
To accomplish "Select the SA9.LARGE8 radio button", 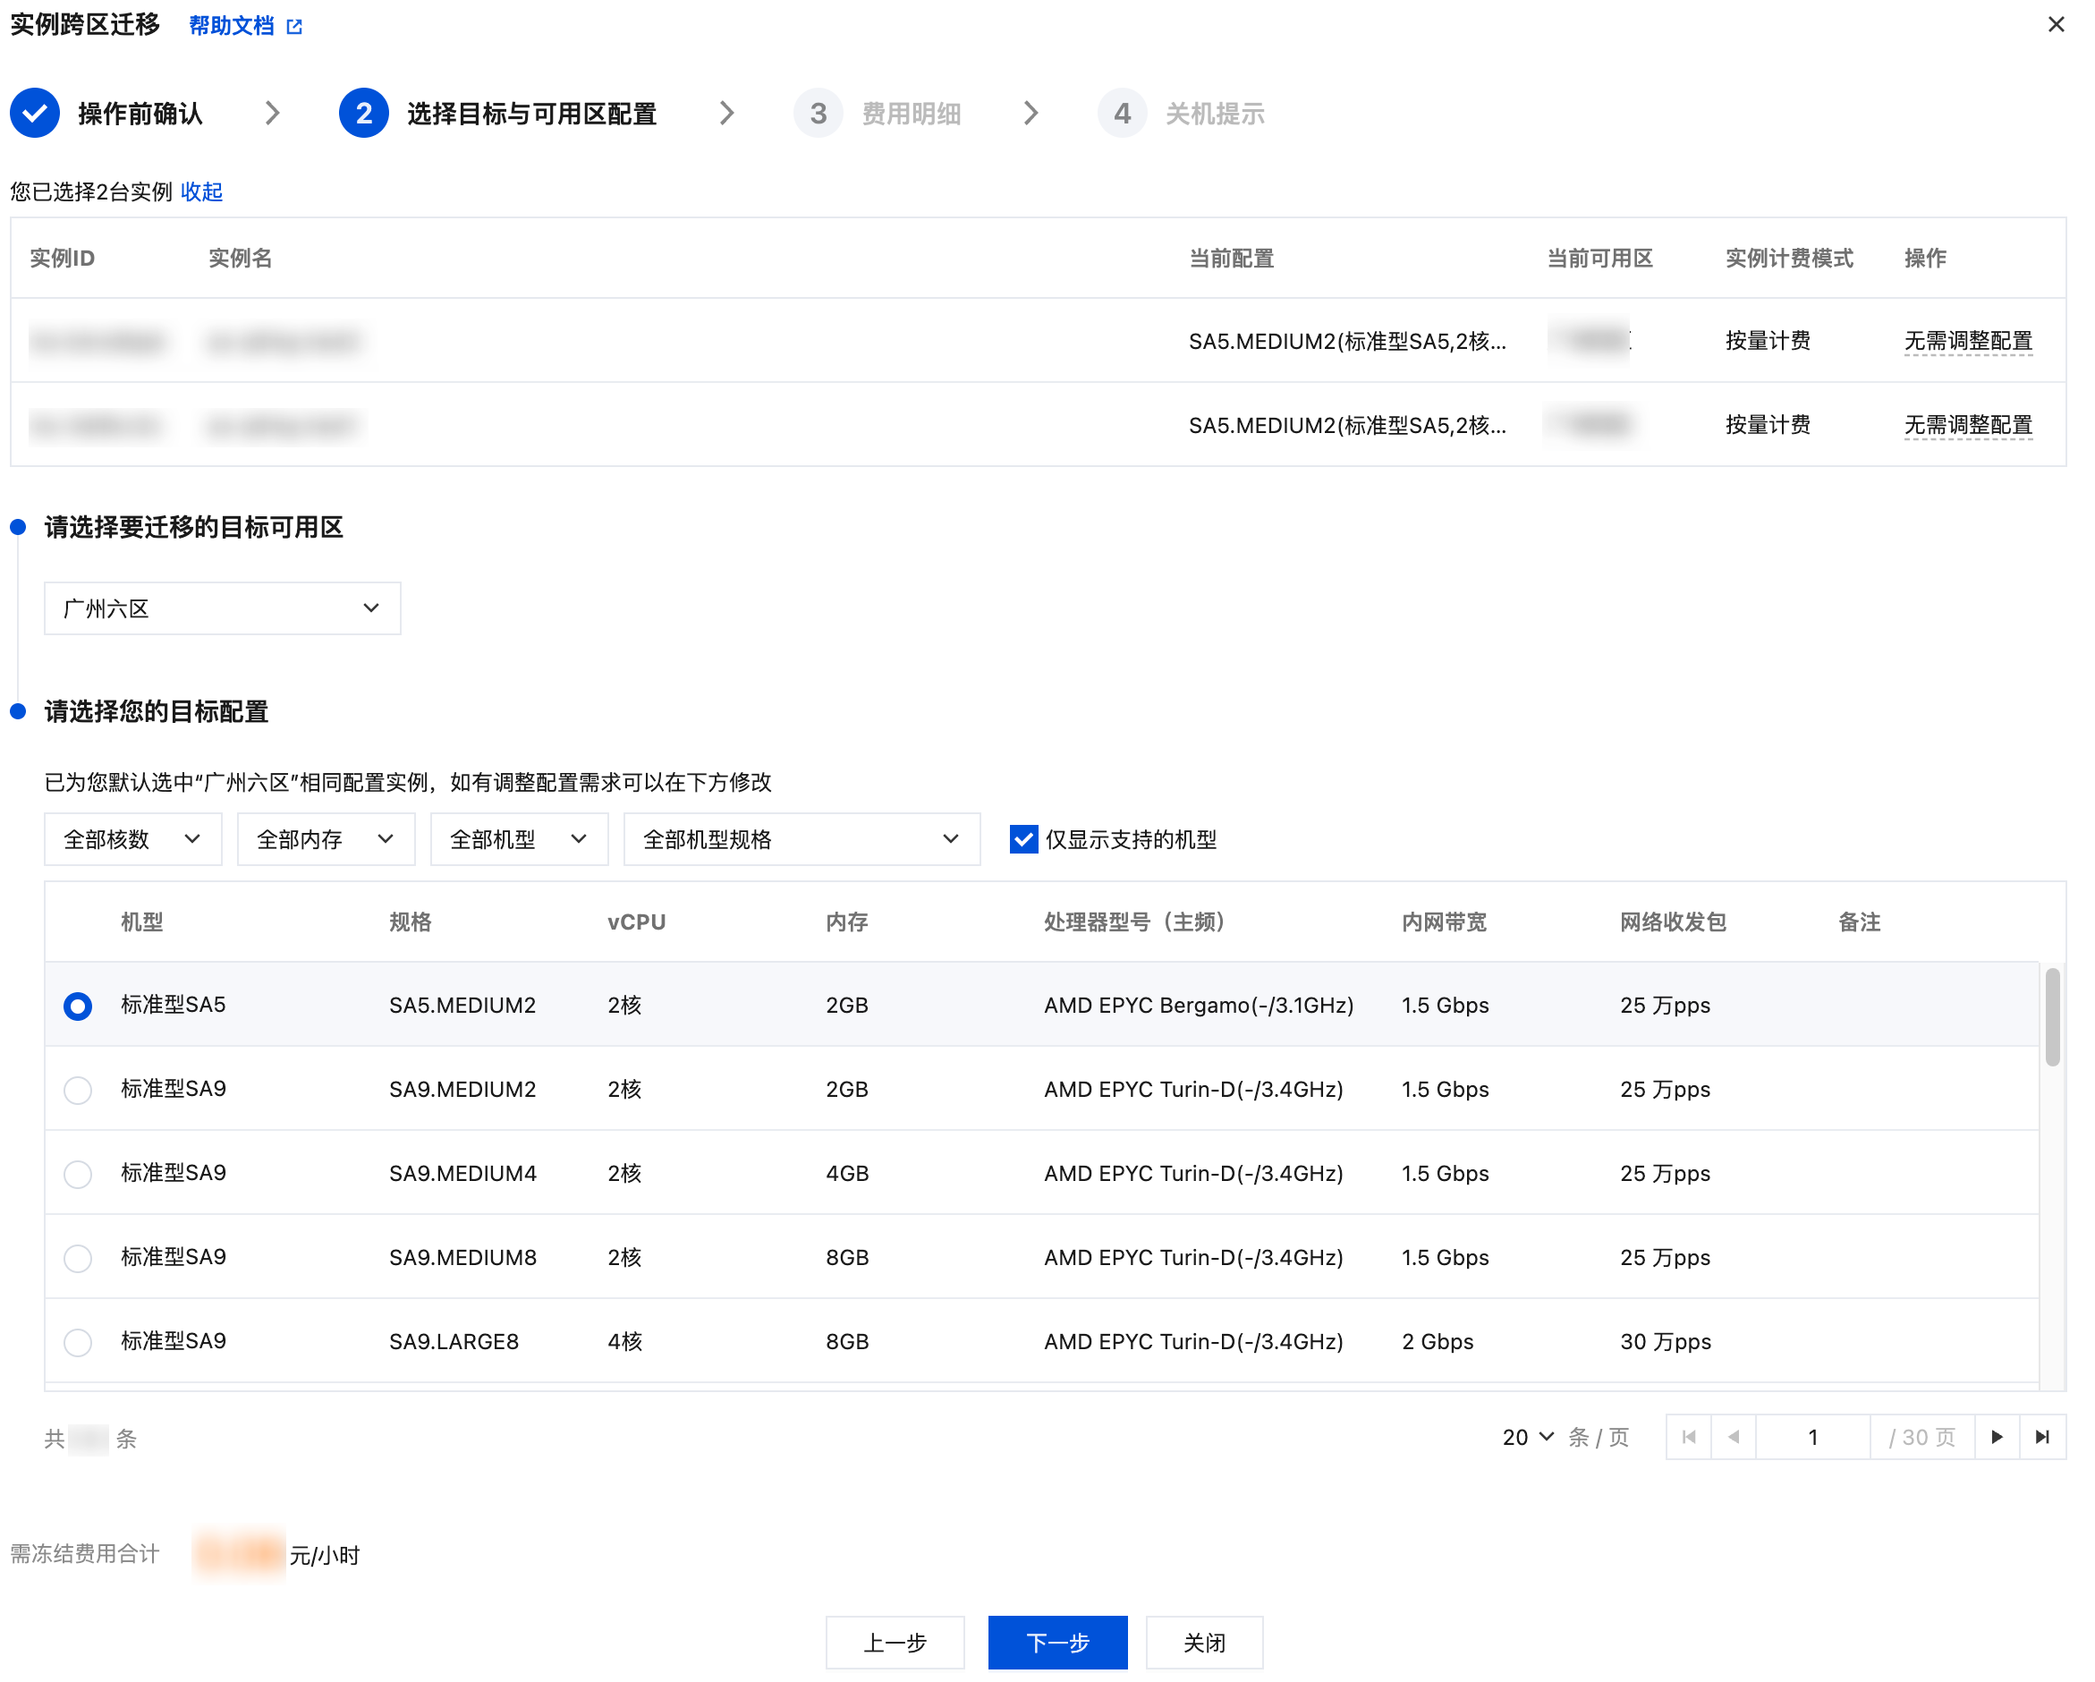I will (78, 1342).
